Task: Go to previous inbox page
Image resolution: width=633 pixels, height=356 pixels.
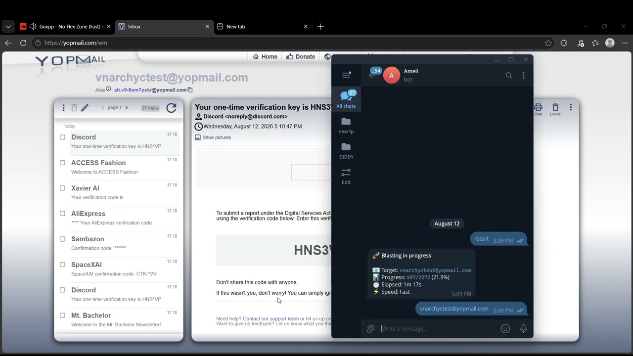Action: coord(103,108)
